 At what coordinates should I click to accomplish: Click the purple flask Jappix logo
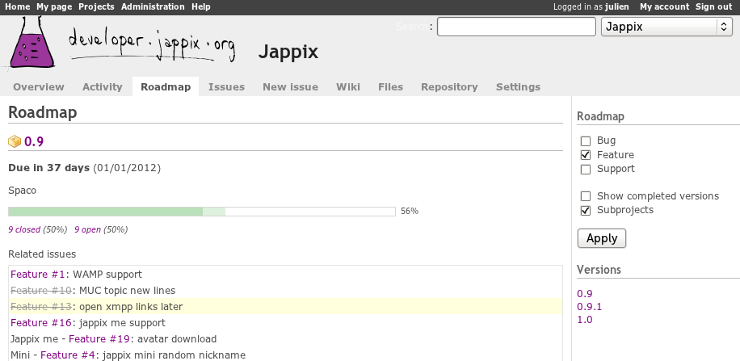(x=33, y=43)
